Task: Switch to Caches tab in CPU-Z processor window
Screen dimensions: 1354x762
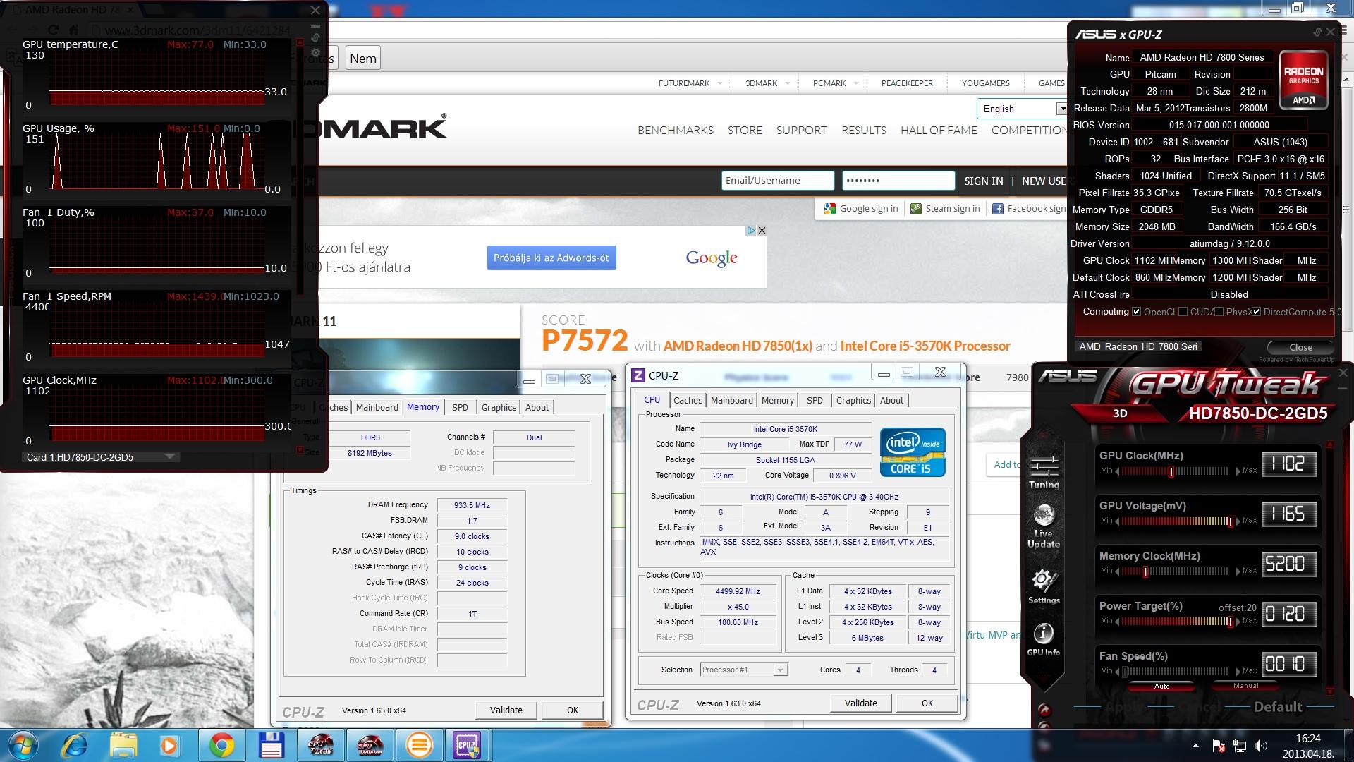Action: pyautogui.click(x=688, y=400)
